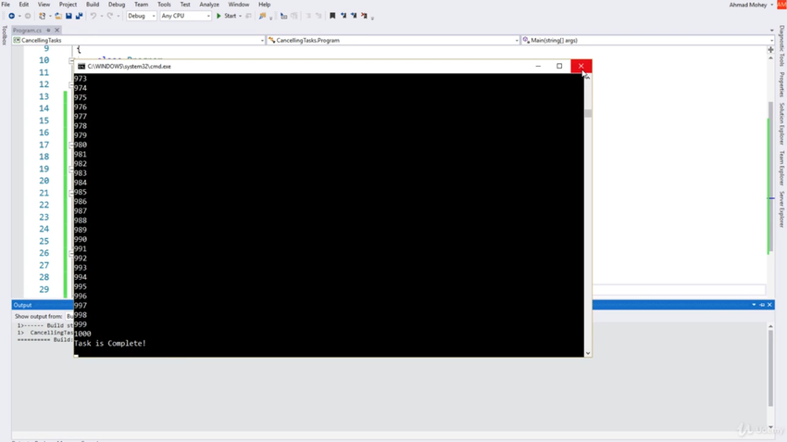The image size is (787, 442).
Task: Click the pin icon on Program.cs tab
Action: (49, 31)
